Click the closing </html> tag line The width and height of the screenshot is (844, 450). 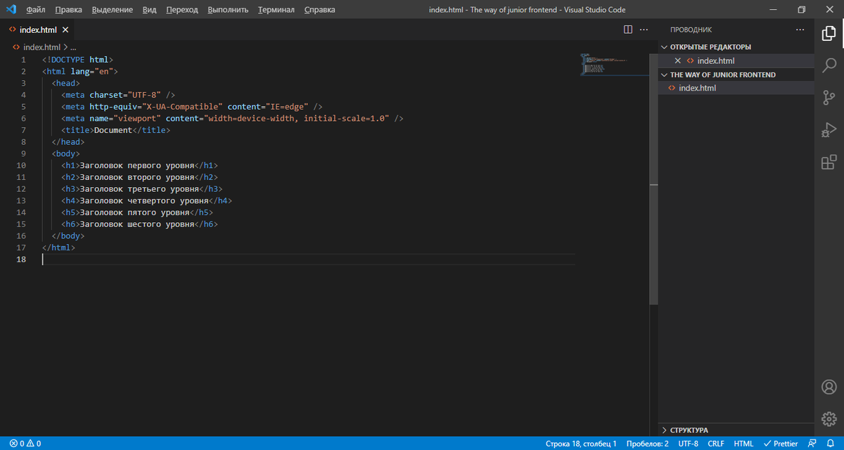pos(58,247)
